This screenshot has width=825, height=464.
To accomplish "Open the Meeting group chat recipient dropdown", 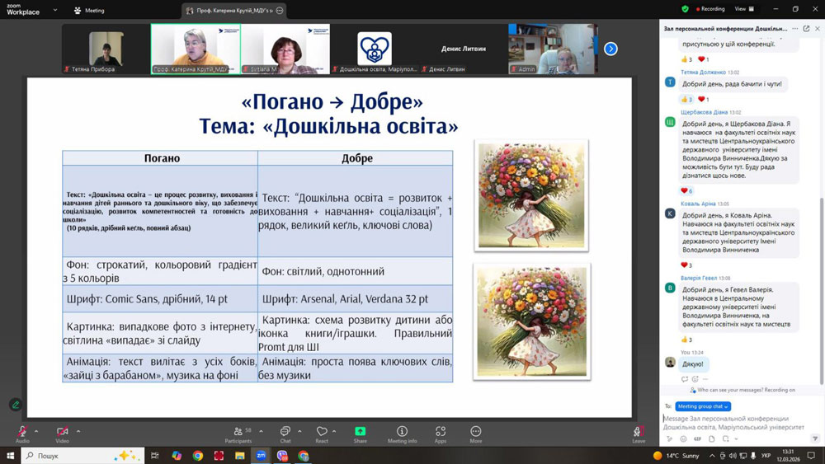I will click(x=703, y=406).
